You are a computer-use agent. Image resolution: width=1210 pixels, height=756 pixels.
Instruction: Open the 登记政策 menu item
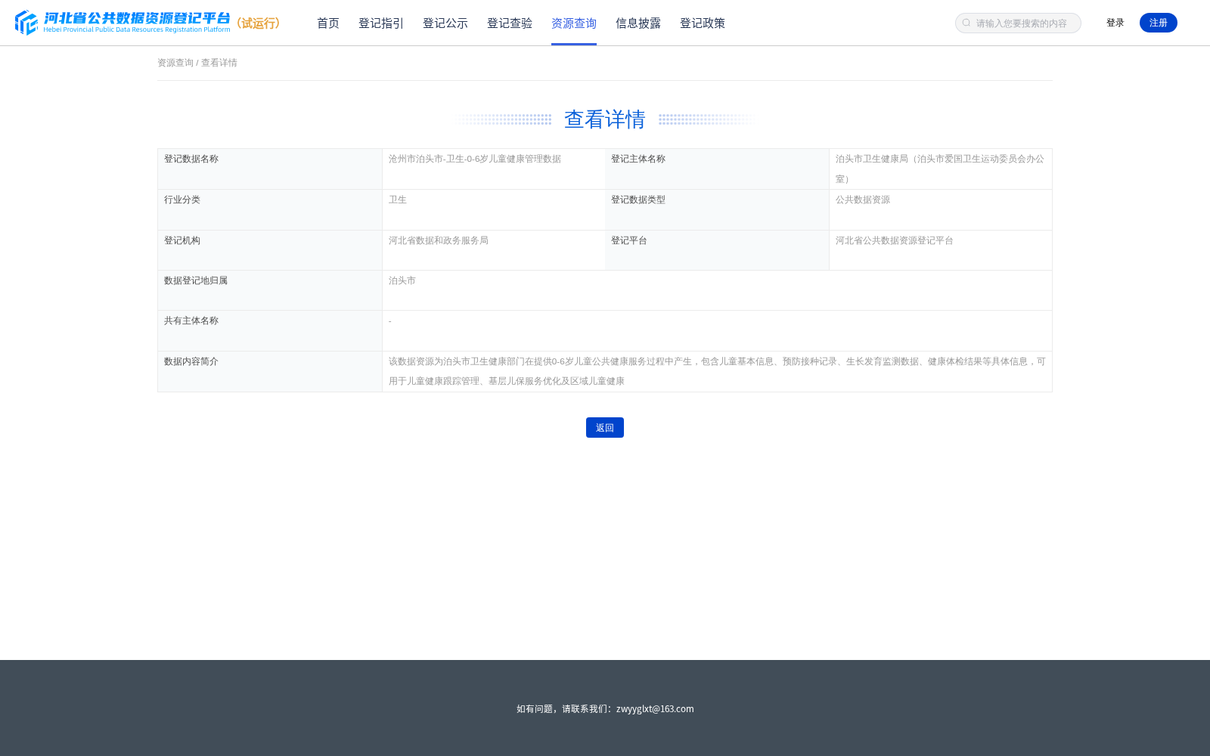point(703,23)
